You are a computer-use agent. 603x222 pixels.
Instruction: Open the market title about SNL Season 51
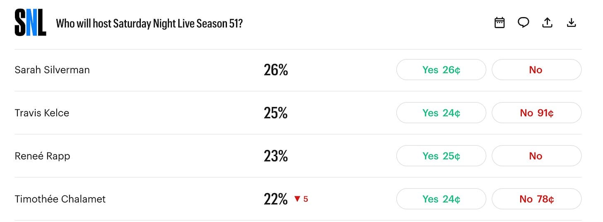point(149,23)
